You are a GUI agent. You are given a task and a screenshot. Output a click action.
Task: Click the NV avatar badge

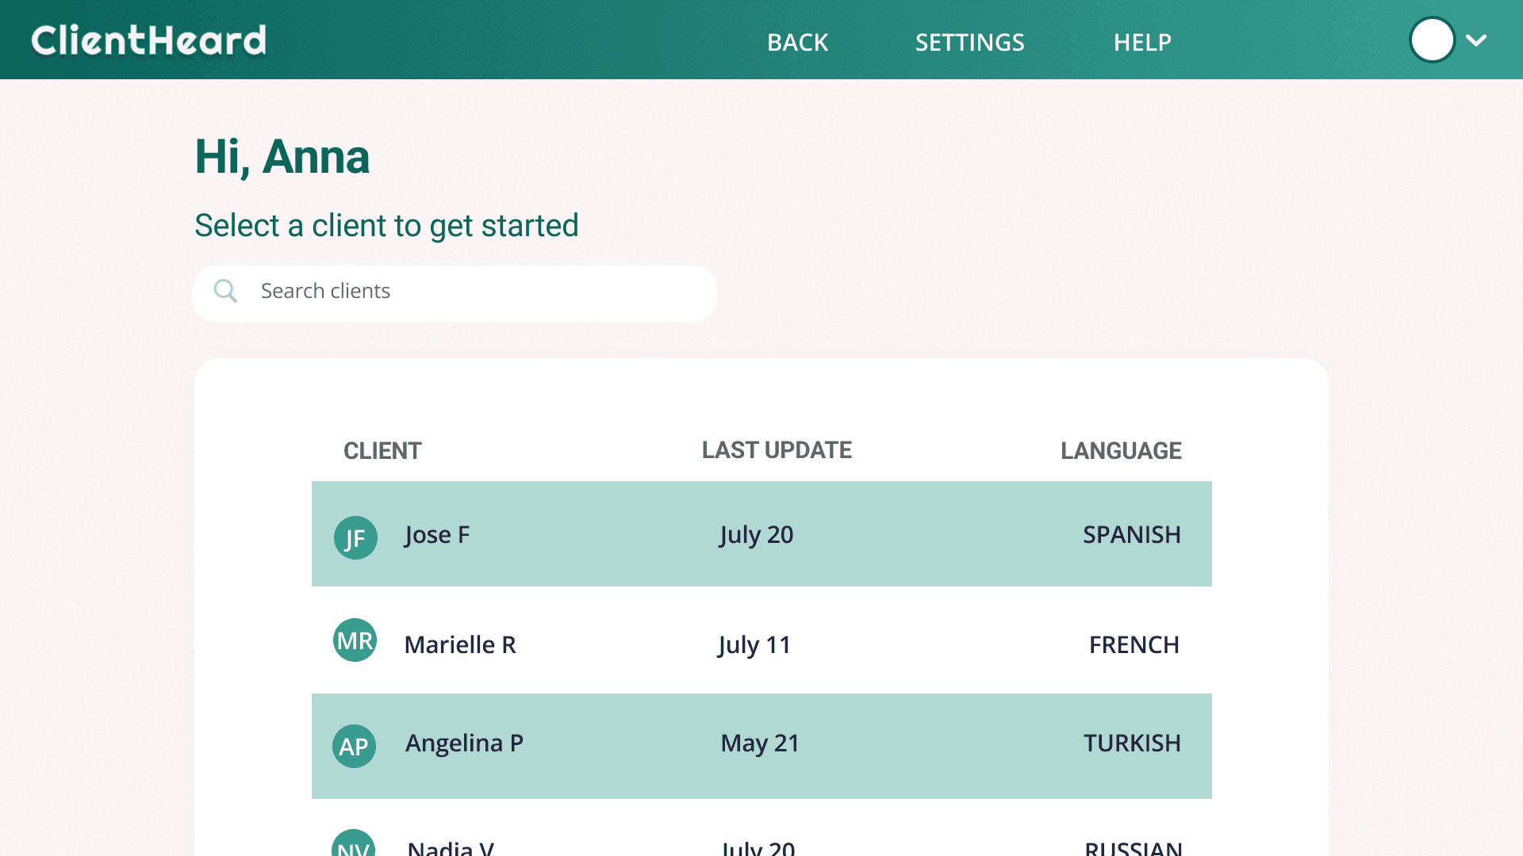(x=353, y=845)
